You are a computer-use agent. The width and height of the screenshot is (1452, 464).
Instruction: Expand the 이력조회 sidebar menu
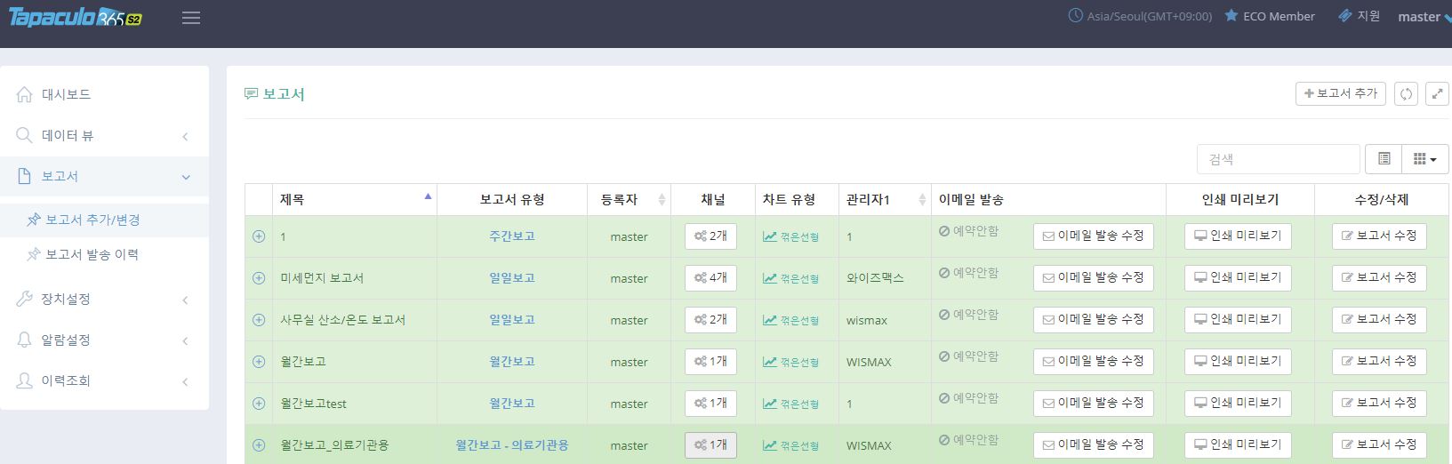point(105,380)
